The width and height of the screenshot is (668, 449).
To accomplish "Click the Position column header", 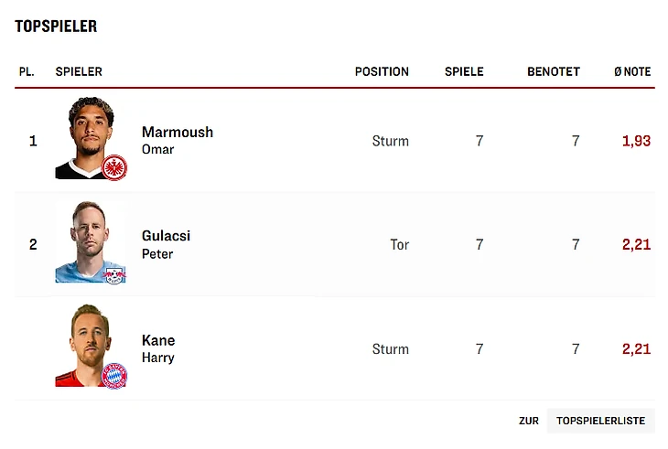I will pos(382,71).
